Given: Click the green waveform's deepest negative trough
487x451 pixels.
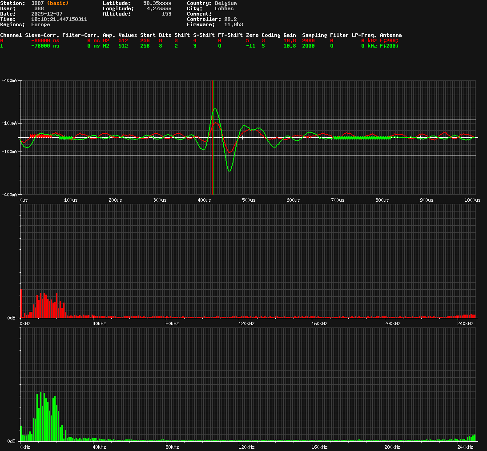Looking at the screenshot, I should click(229, 171).
